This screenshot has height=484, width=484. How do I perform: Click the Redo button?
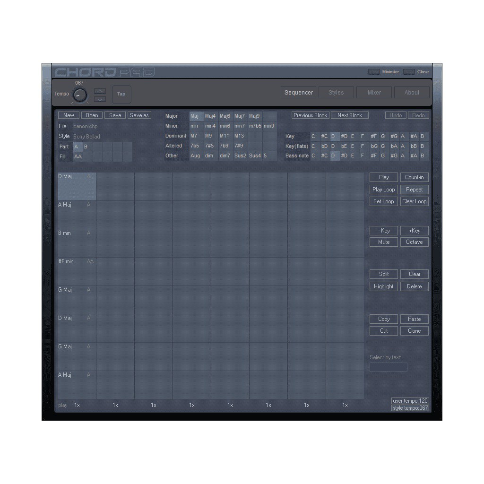click(x=418, y=115)
